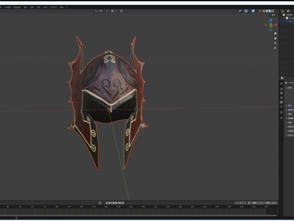Click the end frame field in timeline
The image size is (294, 221).
click(x=271, y=203)
